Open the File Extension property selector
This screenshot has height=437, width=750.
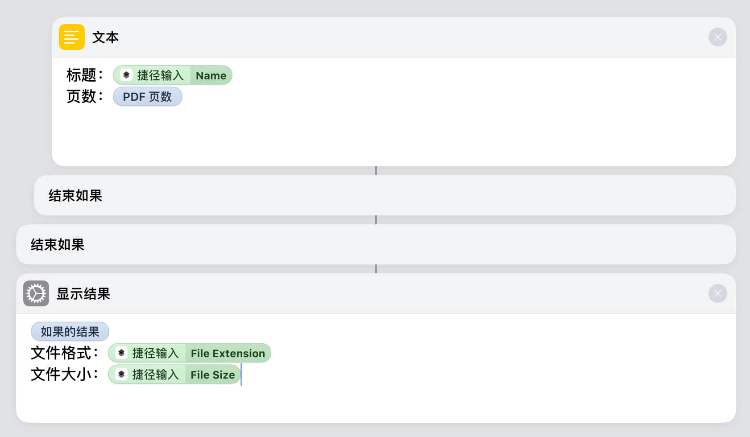(228, 353)
